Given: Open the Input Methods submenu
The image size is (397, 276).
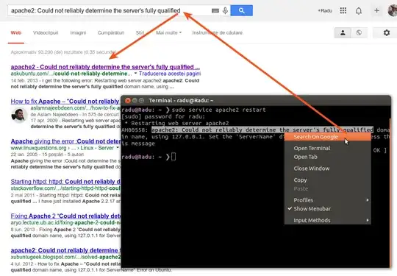Looking at the screenshot, I should click(328, 220).
